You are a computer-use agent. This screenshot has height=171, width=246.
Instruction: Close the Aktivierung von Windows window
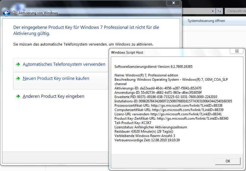173,3
